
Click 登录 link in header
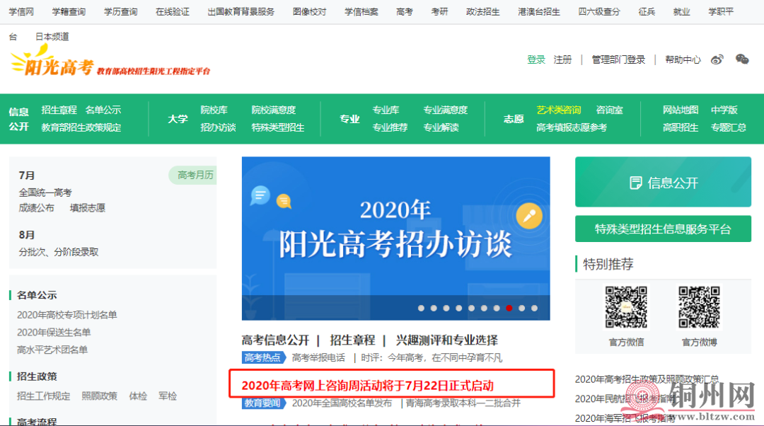(536, 59)
